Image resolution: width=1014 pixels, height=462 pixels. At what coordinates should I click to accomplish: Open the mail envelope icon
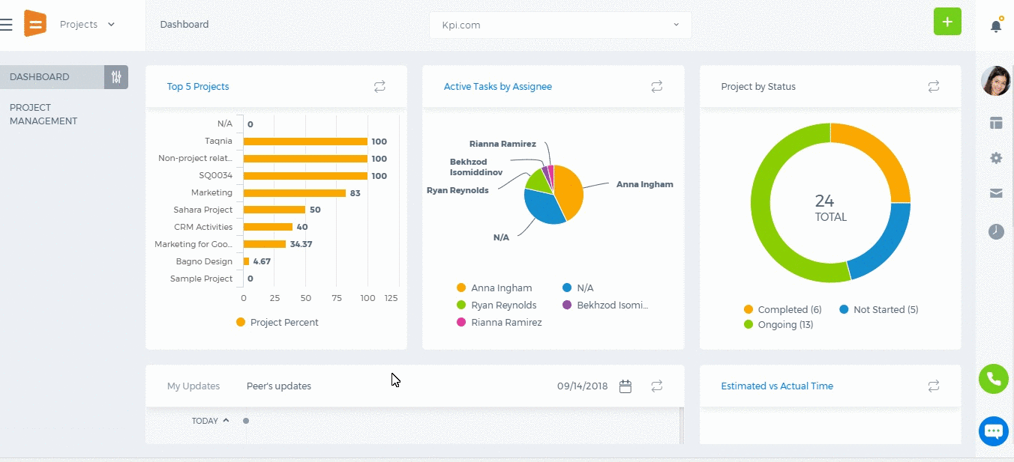tap(996, 193)
